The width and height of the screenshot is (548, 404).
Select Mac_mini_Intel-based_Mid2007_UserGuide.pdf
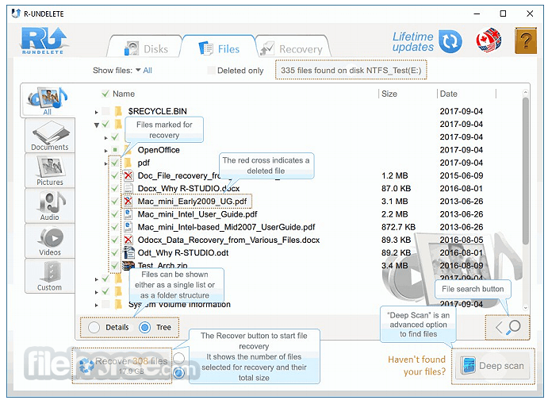pyautogui.click(x=226, y=227)
